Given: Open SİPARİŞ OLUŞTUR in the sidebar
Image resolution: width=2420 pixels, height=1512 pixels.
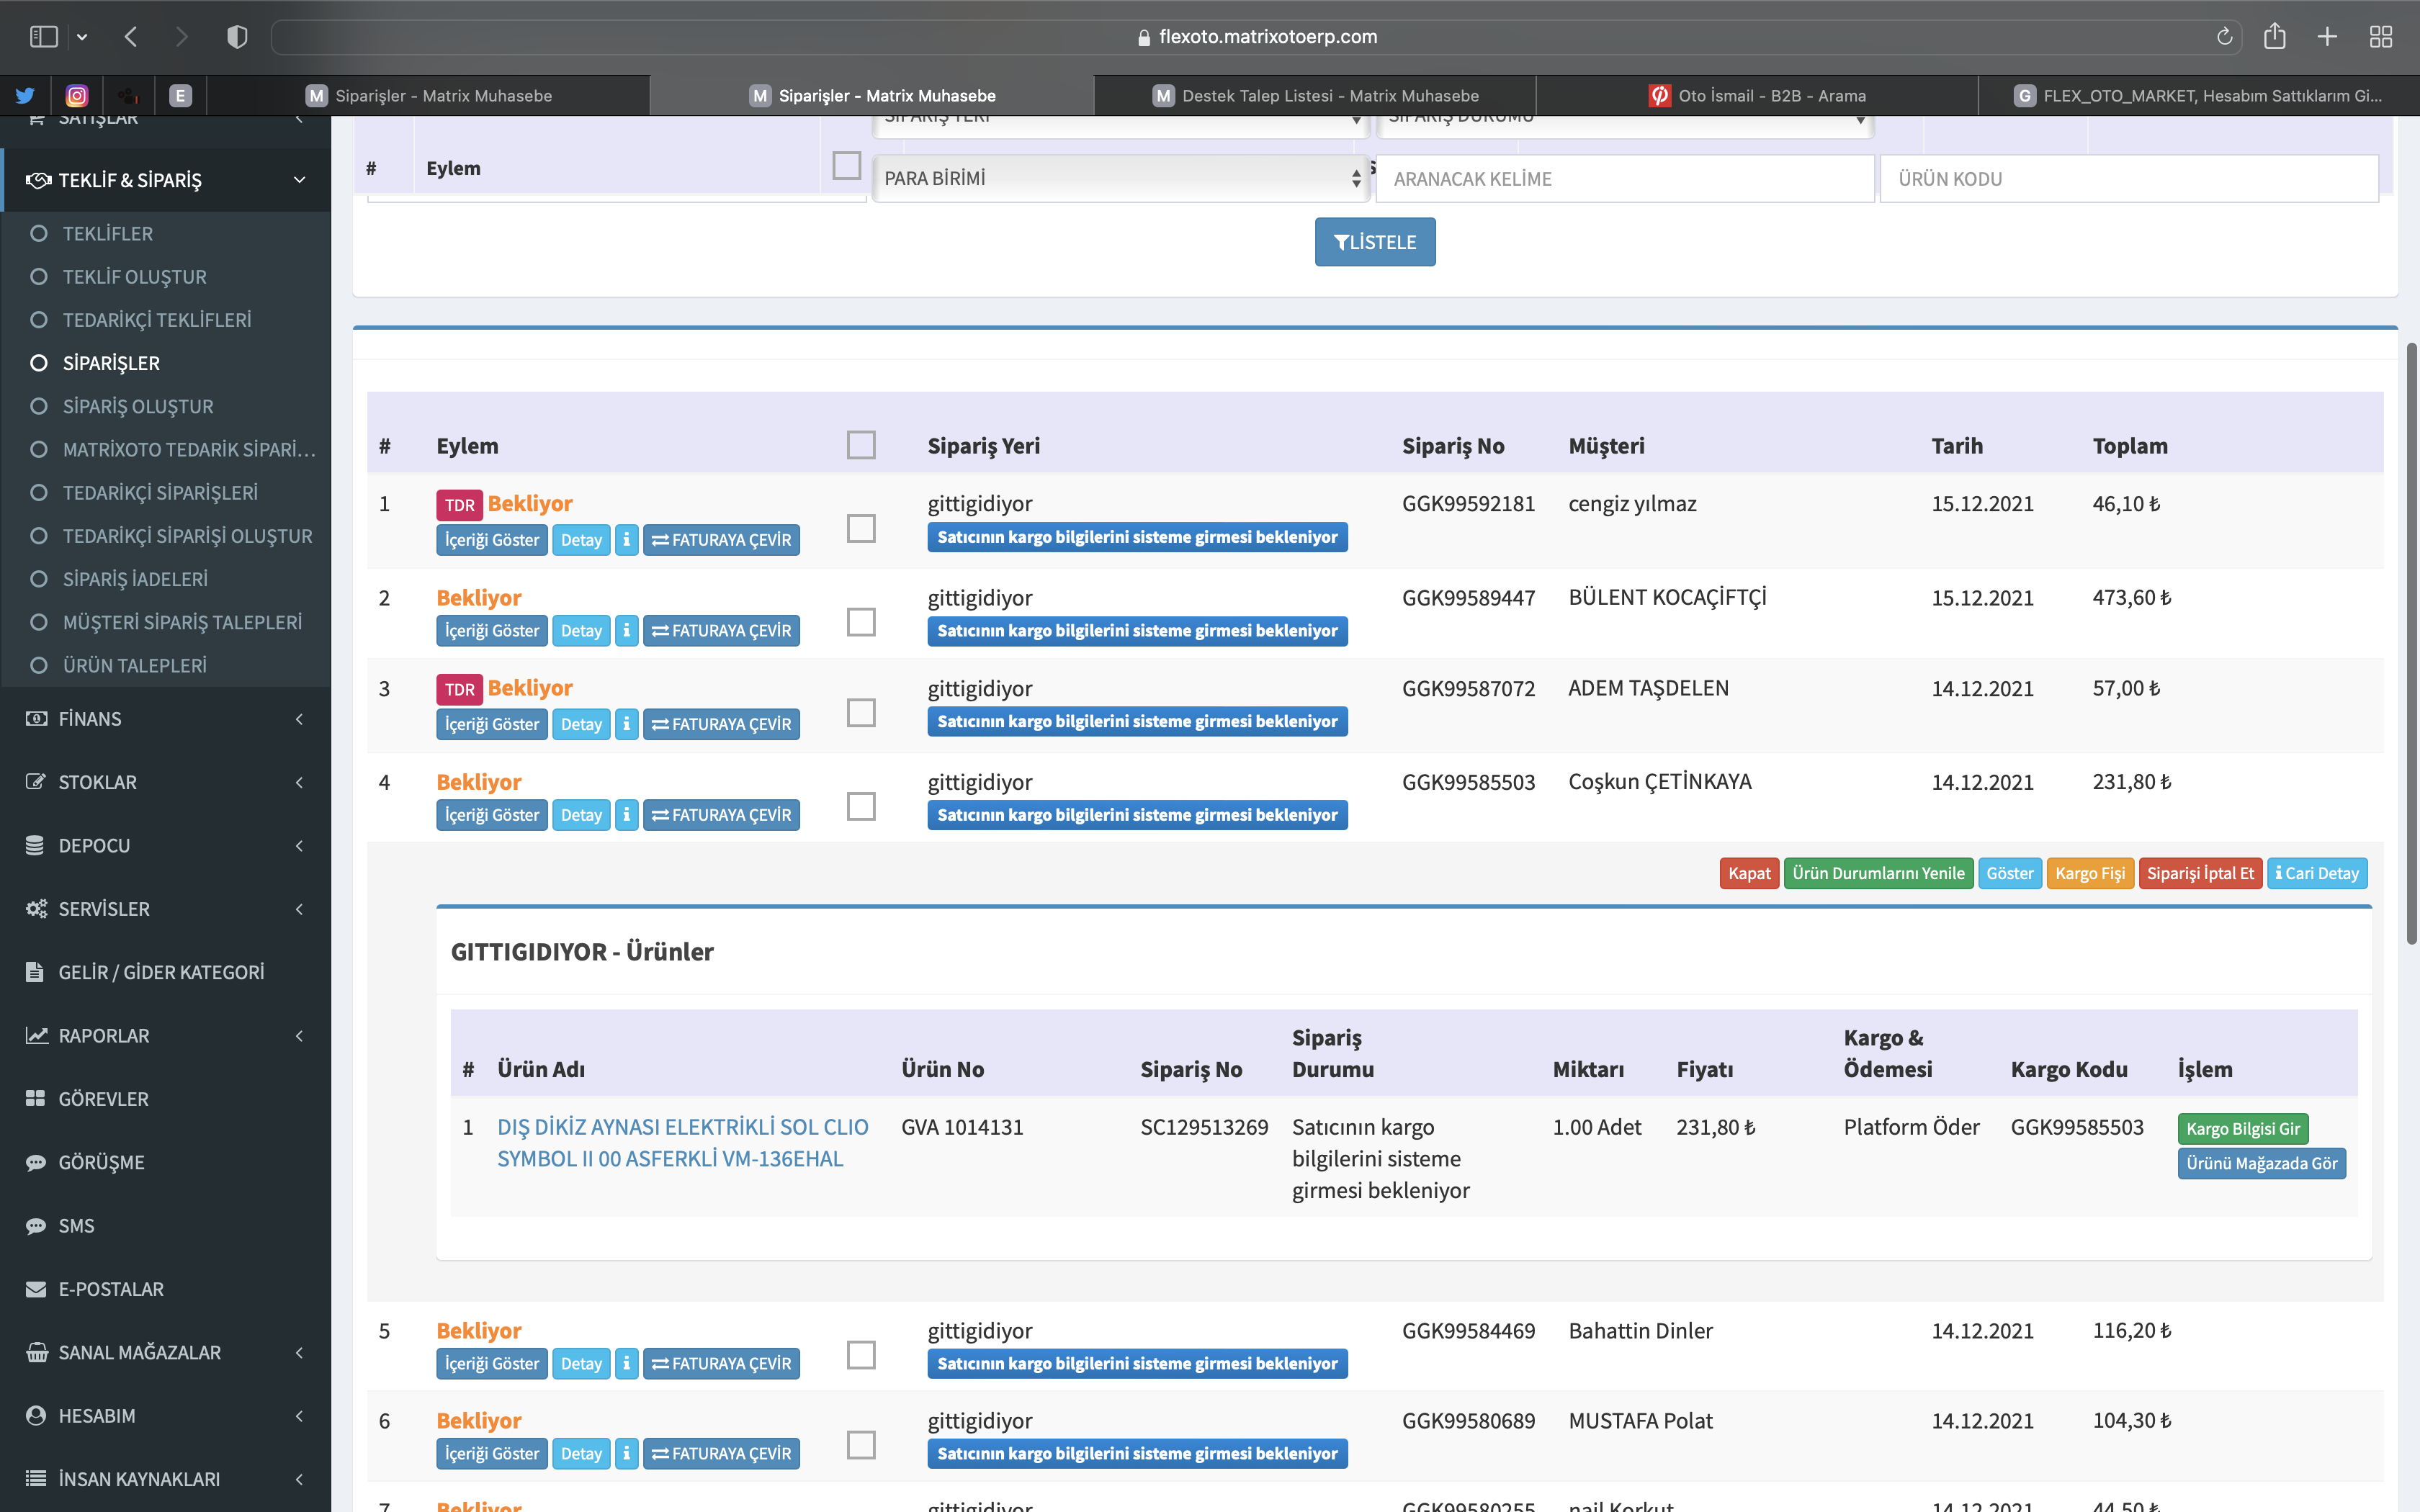Looking at the screenshot, I should (138, 406).
